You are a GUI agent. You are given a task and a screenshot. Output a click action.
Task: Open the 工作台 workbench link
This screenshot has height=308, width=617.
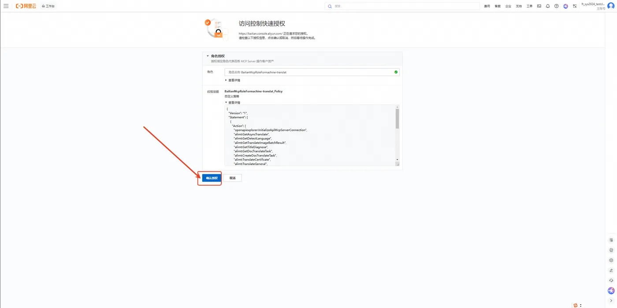point(48,6)
